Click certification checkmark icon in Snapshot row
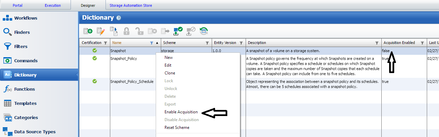The image size is (439, 137). point(95,50)
